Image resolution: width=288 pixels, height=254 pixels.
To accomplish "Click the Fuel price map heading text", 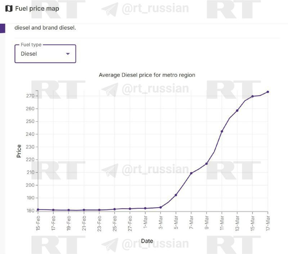I will [37, 9].
